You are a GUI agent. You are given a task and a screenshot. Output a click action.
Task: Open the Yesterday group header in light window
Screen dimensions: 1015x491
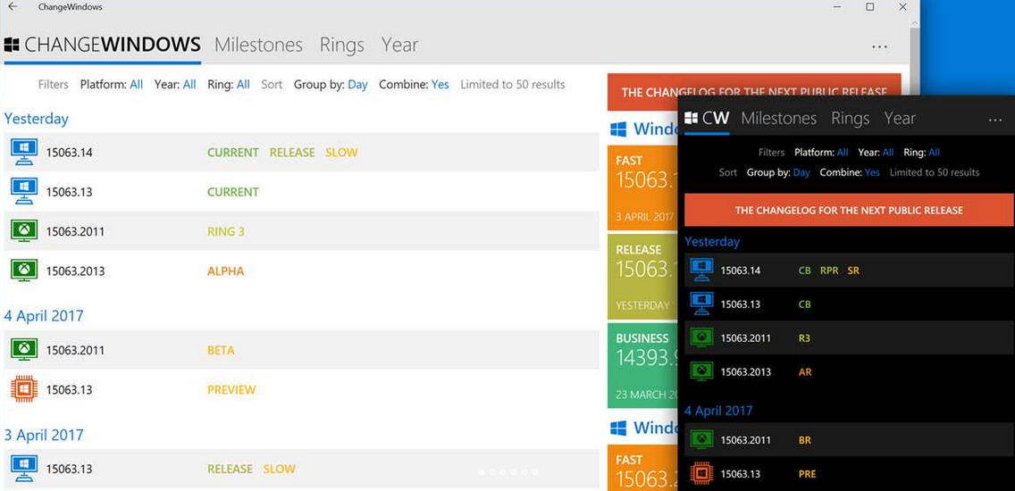click(x=37, y=119)
